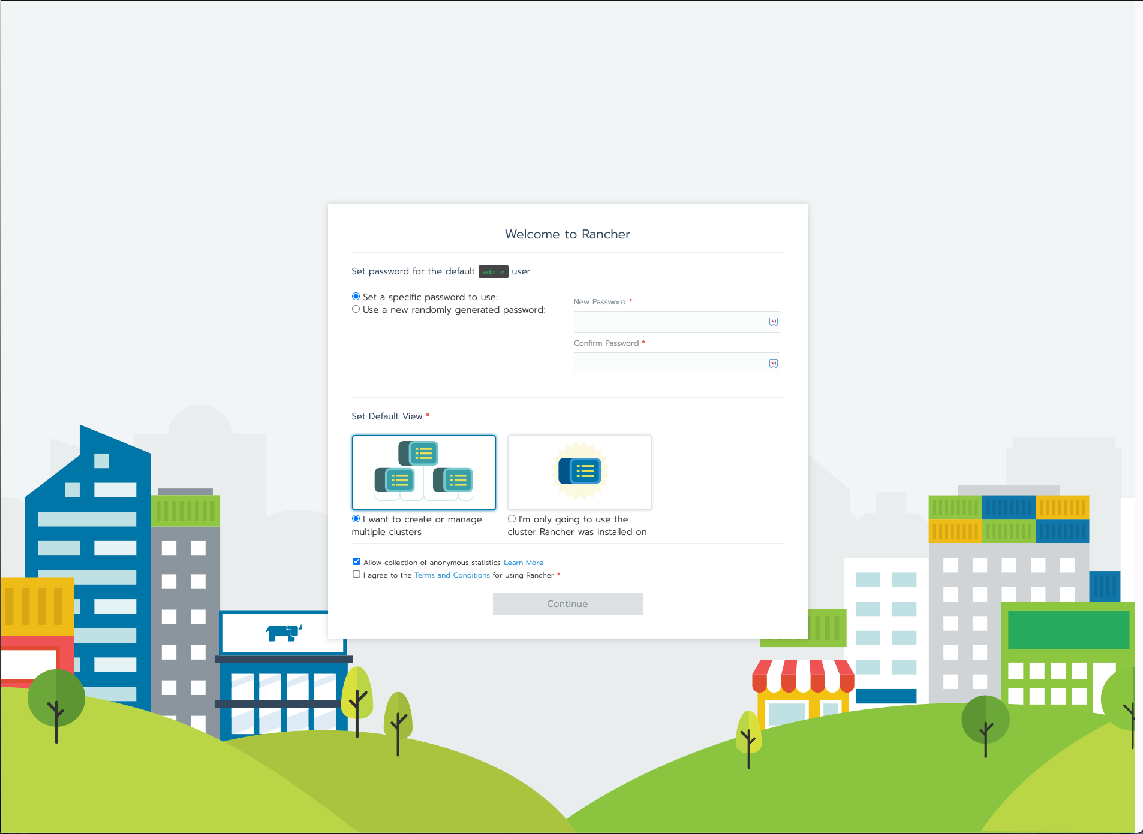1143x834 pixels.
Task: Open the Terms and Conditions link
Action: click(x=452, y=575)
